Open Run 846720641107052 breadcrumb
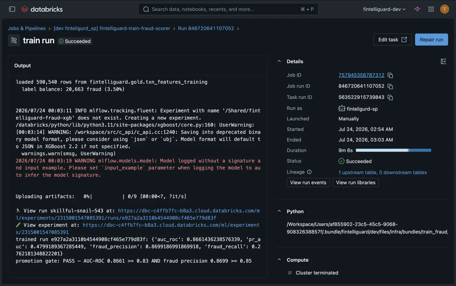This screenshot has width=456, height=286. [x=206, y=28]
